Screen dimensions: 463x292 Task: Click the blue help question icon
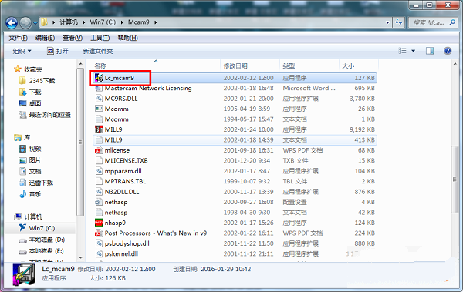[448, 51]
